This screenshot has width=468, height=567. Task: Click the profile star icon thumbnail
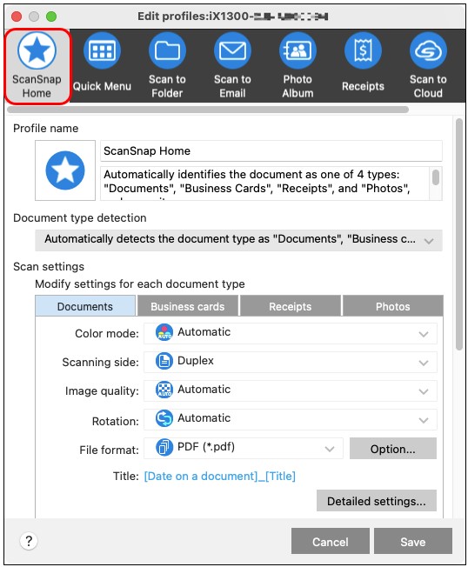65,170
